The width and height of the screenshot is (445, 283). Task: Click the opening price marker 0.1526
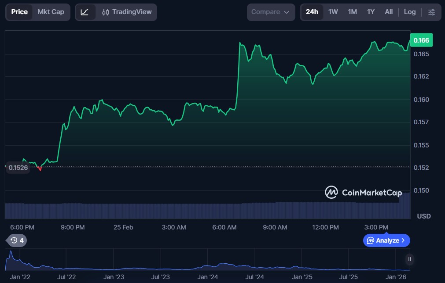pyautogui.click(x=18, y=168)
